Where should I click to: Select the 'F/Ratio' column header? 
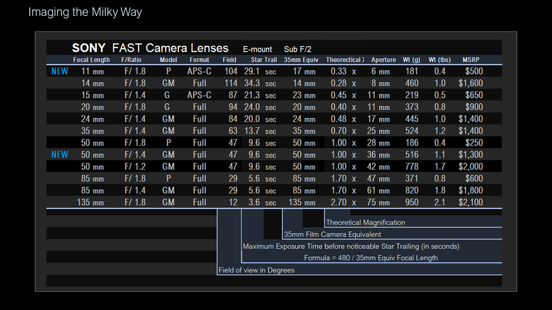pos(131,60)
